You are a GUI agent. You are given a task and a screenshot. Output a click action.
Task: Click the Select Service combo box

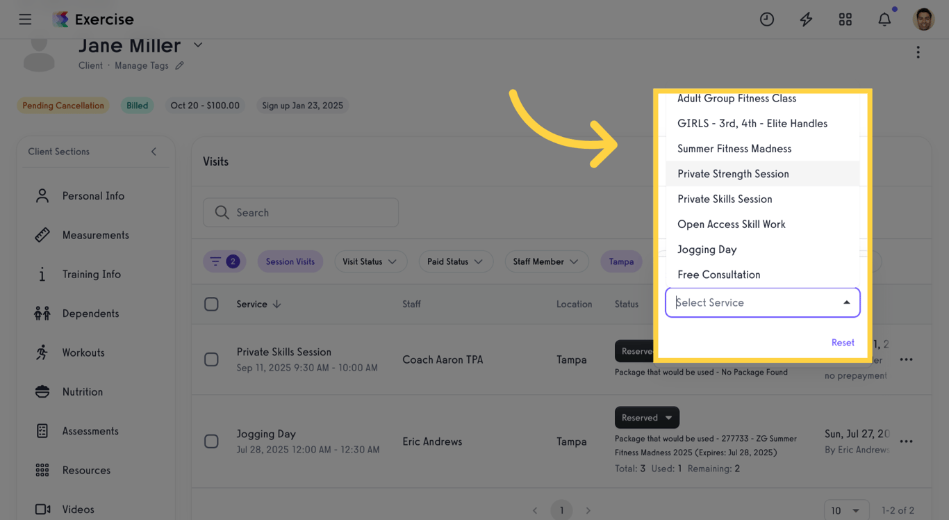click(763, 302)
